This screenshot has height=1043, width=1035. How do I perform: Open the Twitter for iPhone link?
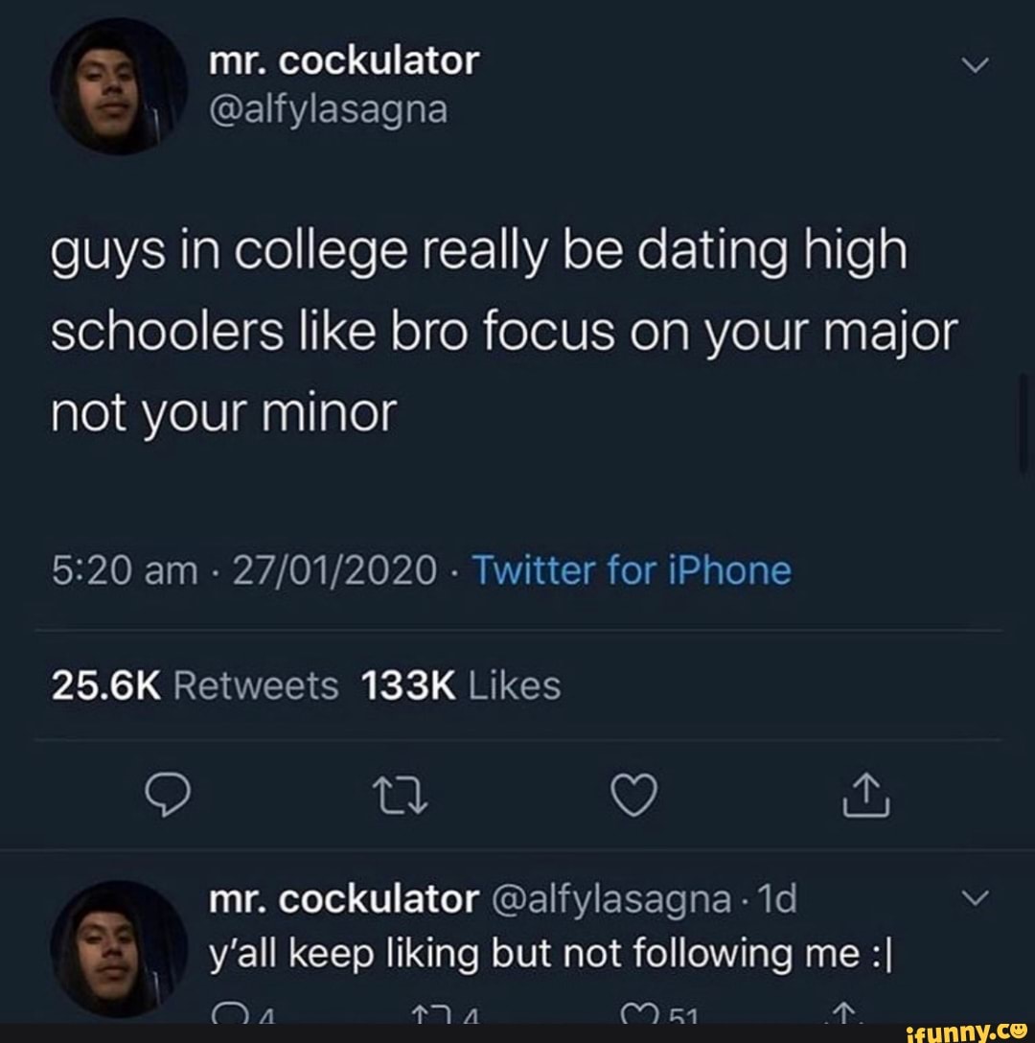tap(632, 570)
